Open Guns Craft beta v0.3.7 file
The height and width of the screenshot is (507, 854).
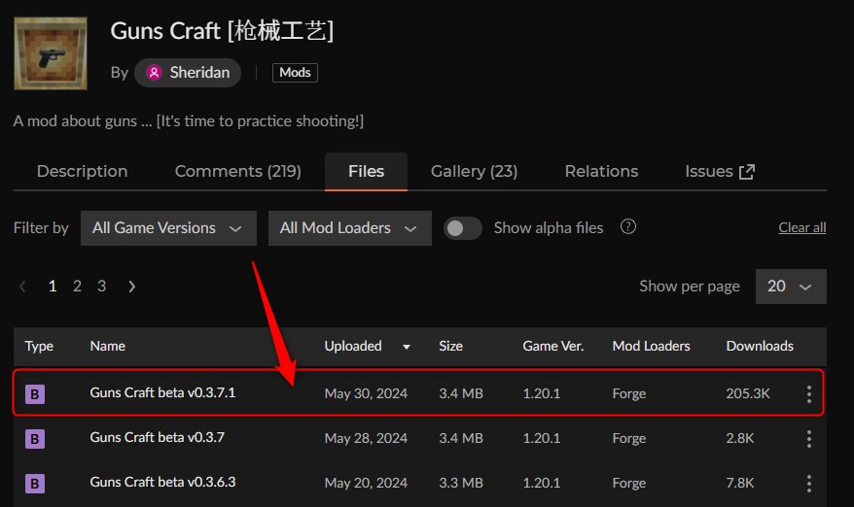157,437
